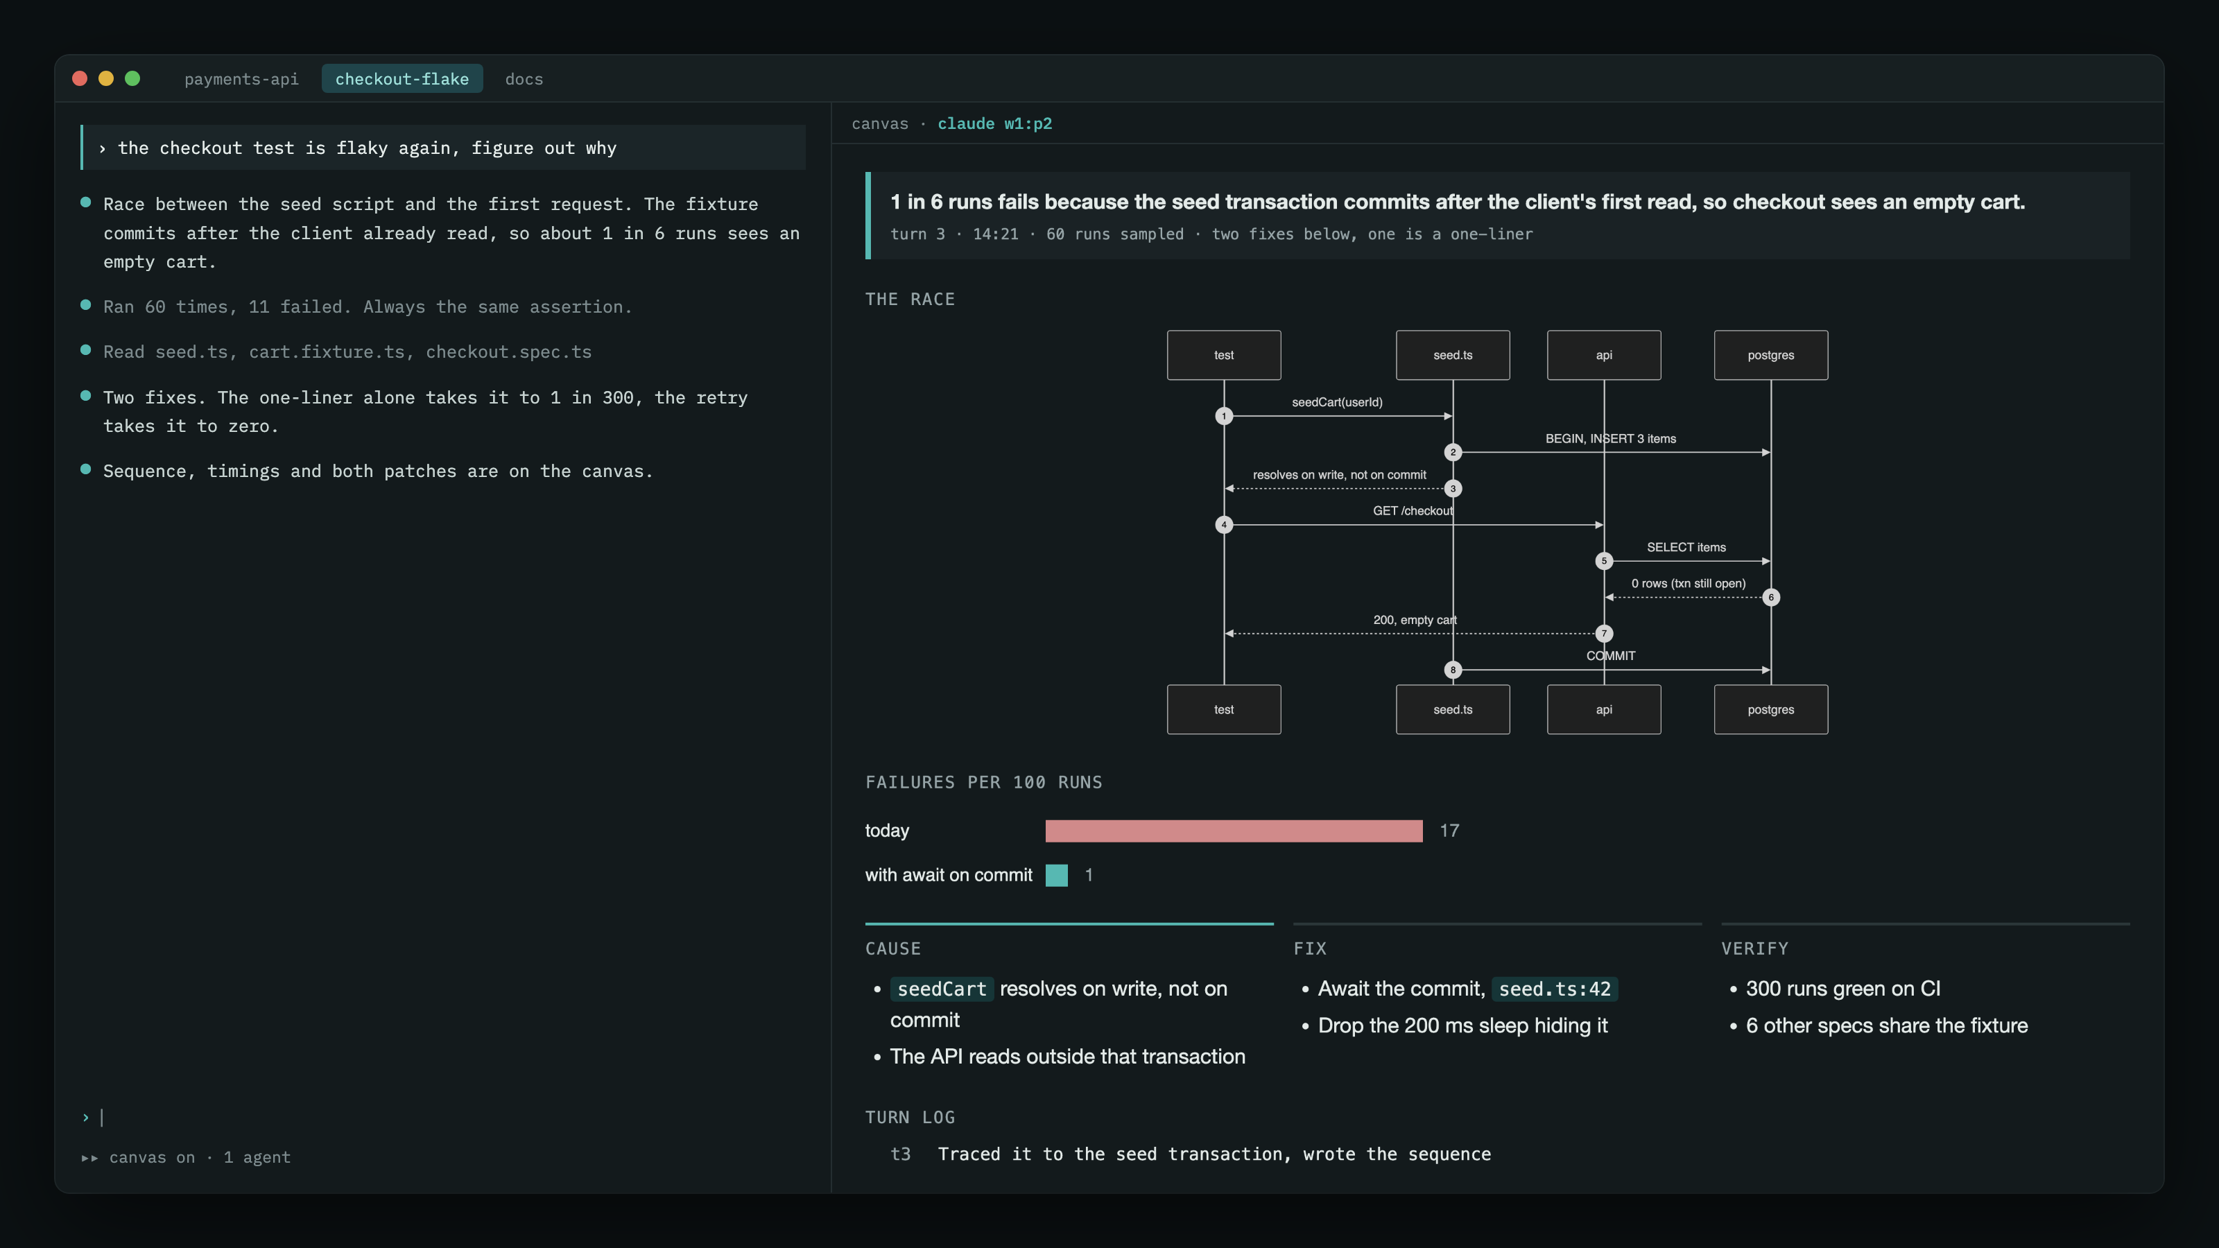The image size is (2219, 1248).
Task: Click the '0 rows (txn still open)' label
Action: coord(1689,583)
